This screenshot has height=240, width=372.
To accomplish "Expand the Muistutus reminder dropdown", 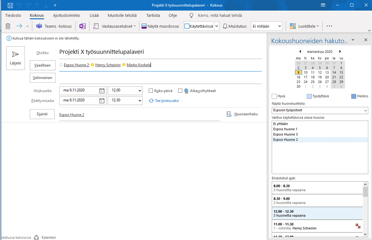I will click(x=279, y=26).
